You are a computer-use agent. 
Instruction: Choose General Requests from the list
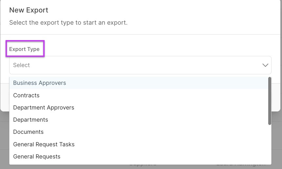click(x=37, y=157)
